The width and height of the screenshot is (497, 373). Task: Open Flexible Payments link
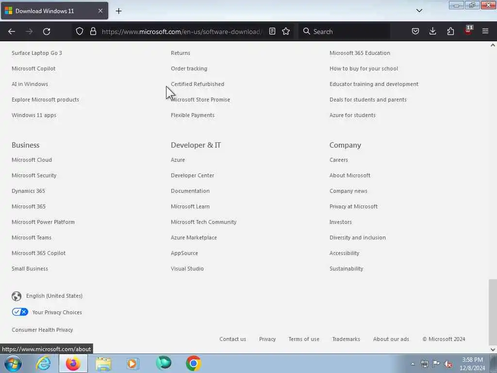[192, 115]
